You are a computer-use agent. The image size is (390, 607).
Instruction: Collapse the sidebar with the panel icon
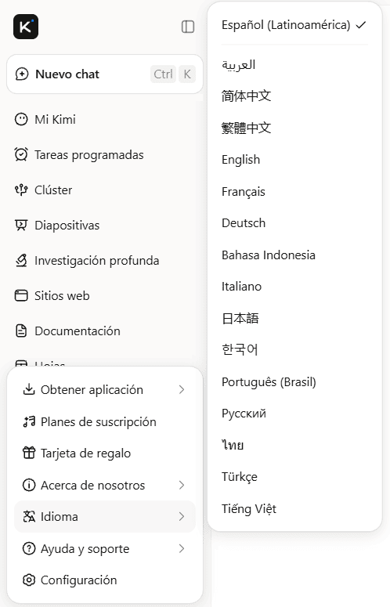188,27
